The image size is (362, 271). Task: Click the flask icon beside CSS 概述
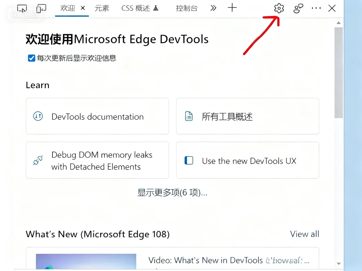click(x=156, y=8)
